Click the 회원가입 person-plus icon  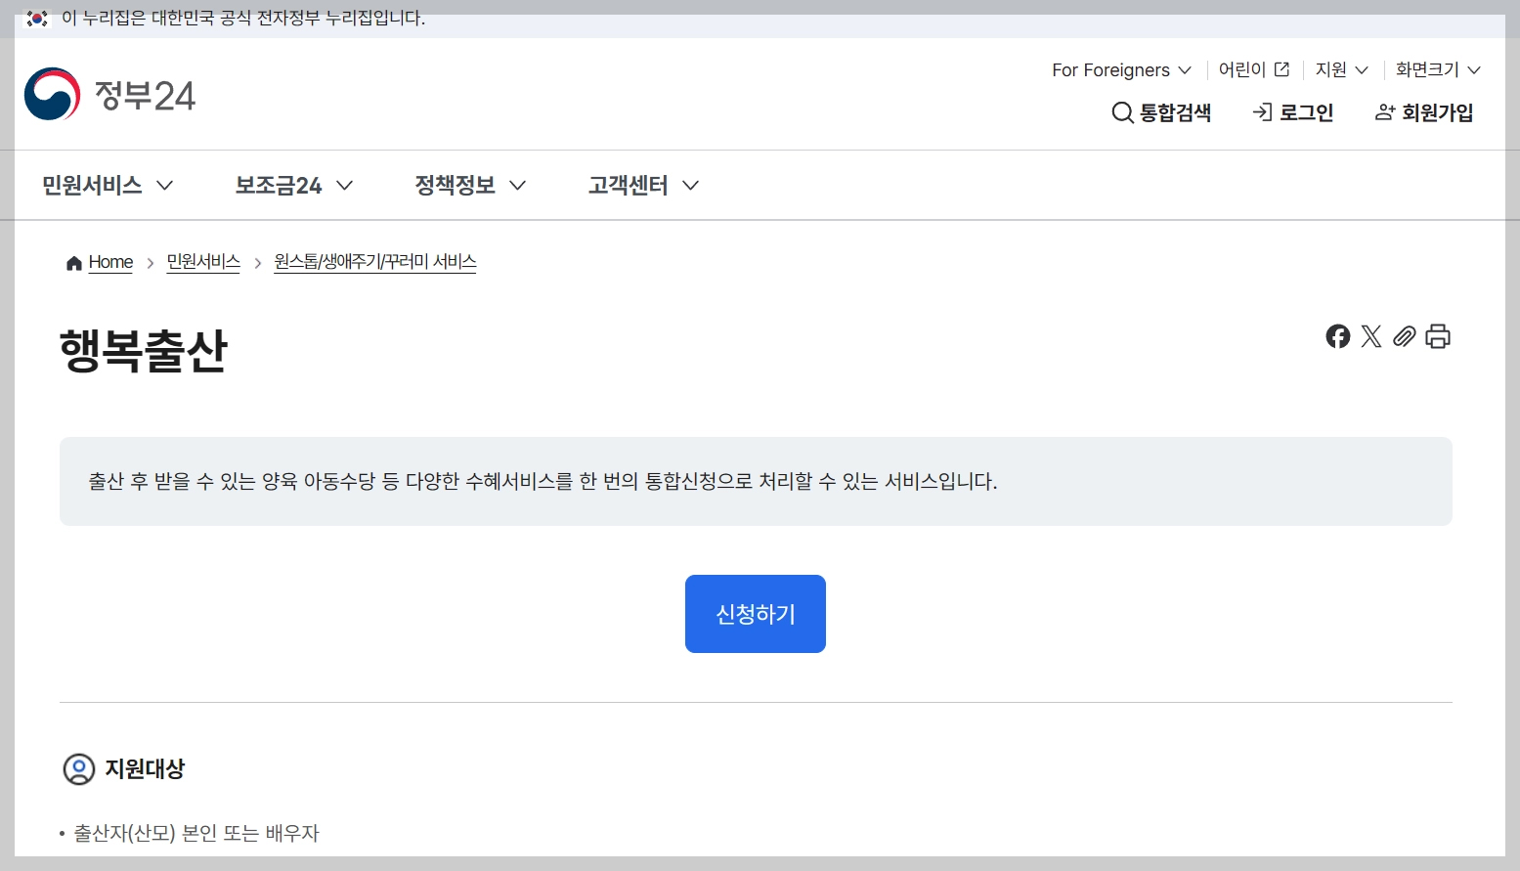click(1385, 111)
